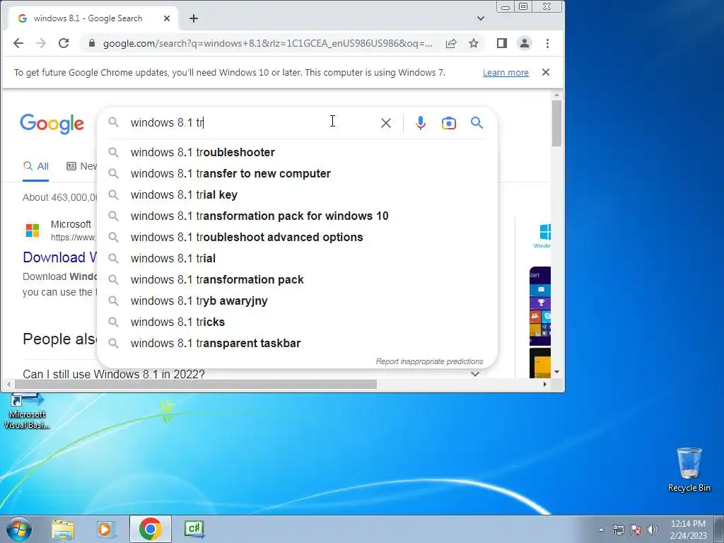Open Learn more about Chrome updates
The image size is (724, 543).
click(x=506, y=73)
